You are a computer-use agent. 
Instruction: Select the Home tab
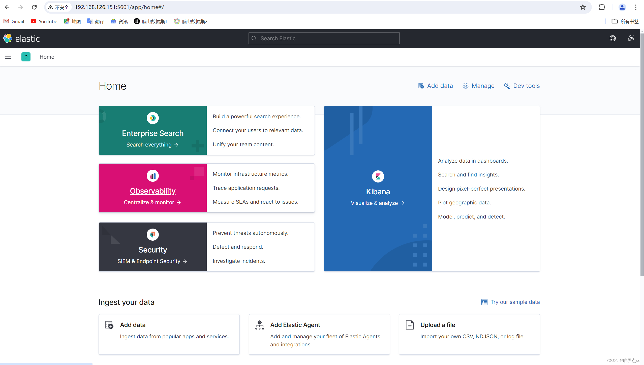(x=47, y=57)
